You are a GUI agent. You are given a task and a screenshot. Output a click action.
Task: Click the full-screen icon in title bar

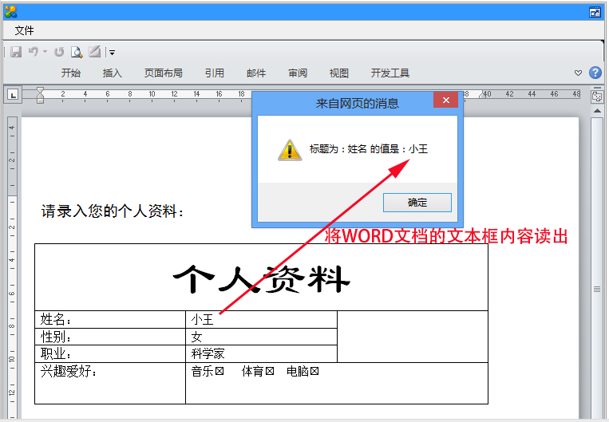pos(595,12)
